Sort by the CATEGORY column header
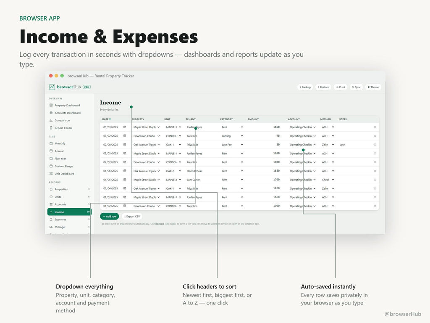This screenshot has width=430, height=323. [x=226, y=119]
